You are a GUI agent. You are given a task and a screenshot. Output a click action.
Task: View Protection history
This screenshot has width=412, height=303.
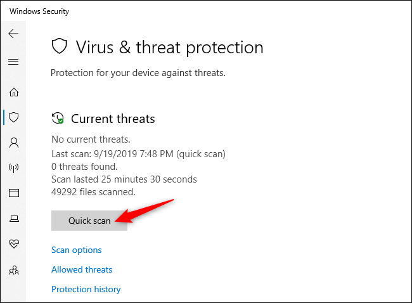pos(86,289)
